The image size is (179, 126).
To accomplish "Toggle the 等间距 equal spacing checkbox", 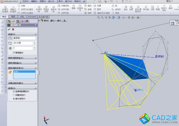I will pyautogui.click(x=14, y=53).
